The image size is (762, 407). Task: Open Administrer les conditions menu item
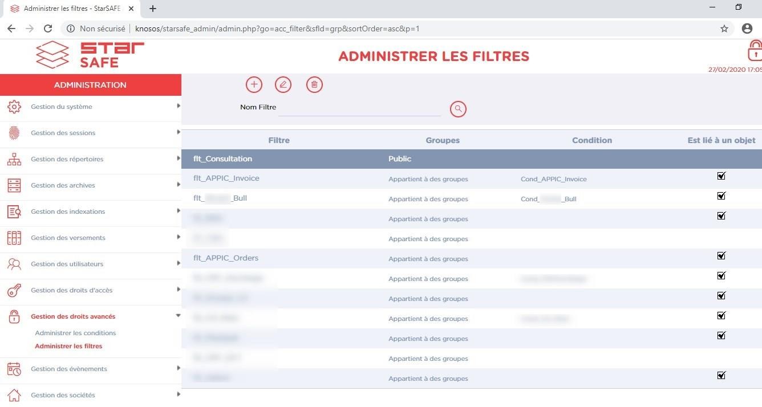coord(75,333)
